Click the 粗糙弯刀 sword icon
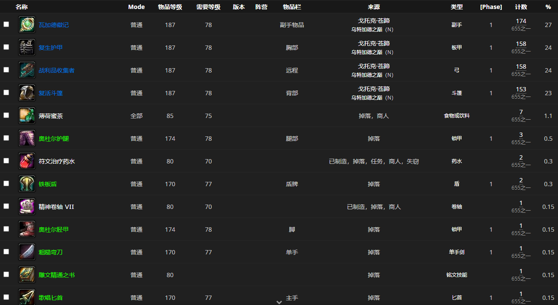 pos(27,252)
